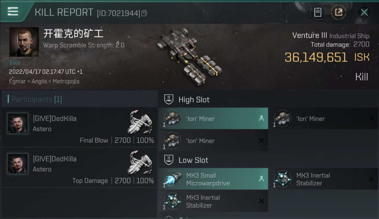The width and height of the screenshot is (379, 219).
Task: Close the kill report window
Action: 364,12
